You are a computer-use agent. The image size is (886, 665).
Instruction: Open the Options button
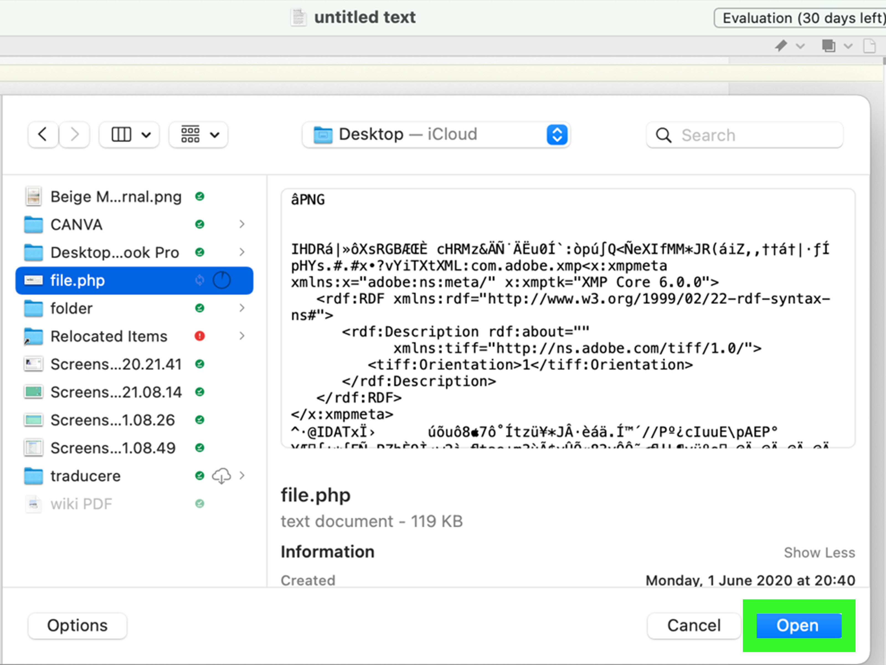click(77, 625)
